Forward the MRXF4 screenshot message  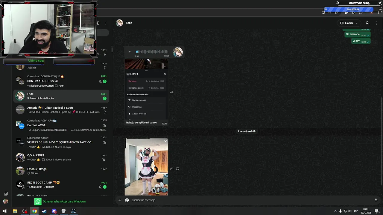pos(171,92)
